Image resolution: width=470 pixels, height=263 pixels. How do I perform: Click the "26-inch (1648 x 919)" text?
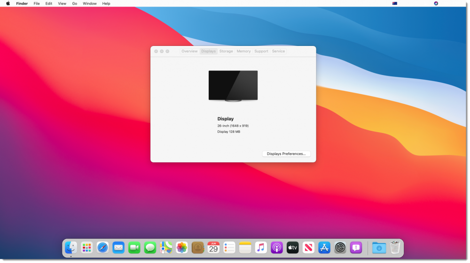pyautogui.click(x=233, y=126)
